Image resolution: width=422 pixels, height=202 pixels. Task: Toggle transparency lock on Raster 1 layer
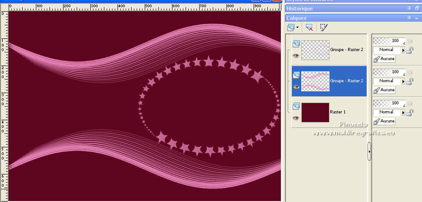pyautogui.click(x=410, y=113)
